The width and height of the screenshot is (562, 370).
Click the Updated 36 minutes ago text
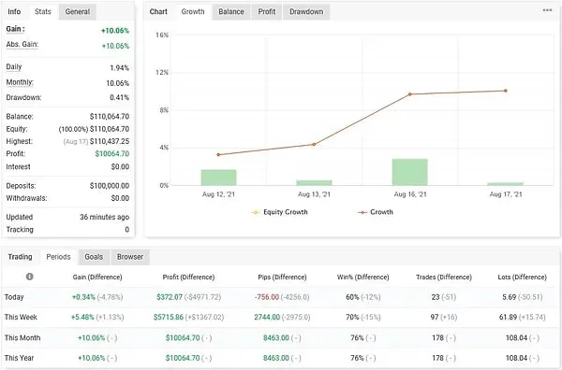[104, 217]
